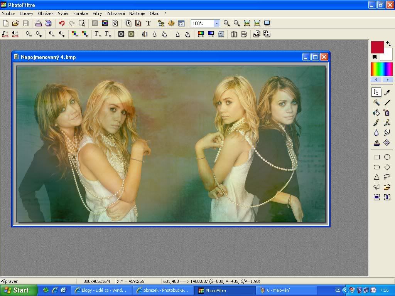395x296 pixels.
Task: Open the zoom percentage dropdown arrow
Action: (x=216, y=24)
